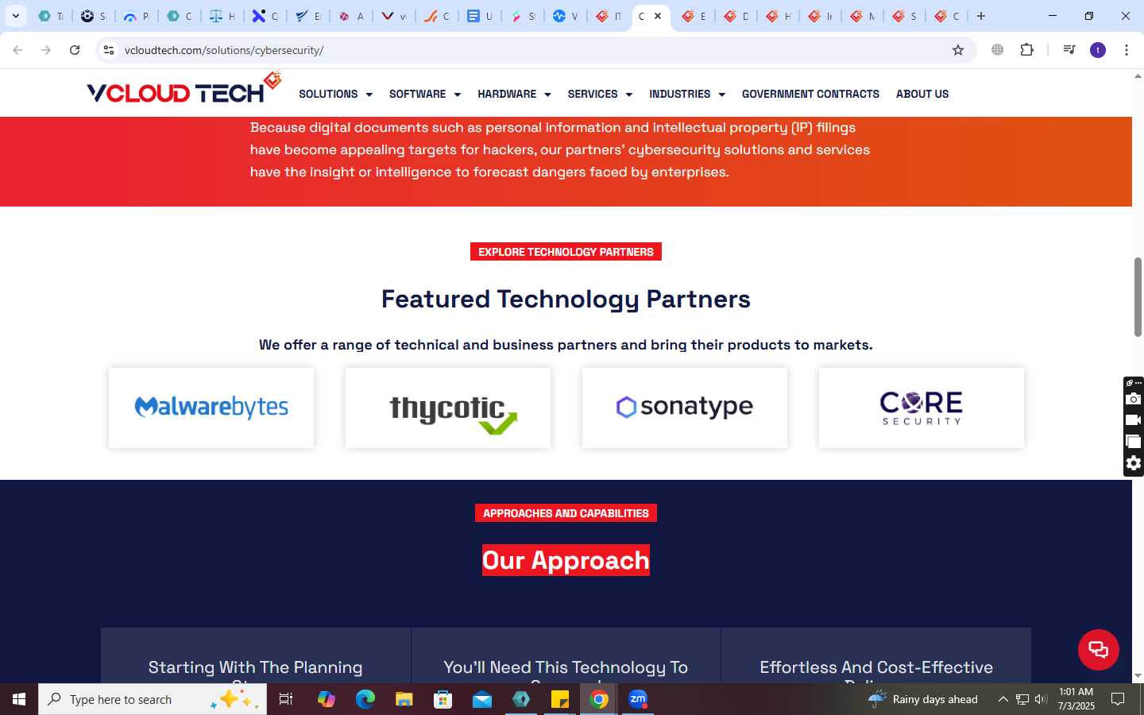
Task: Open Microsoft Edge from the taskbar
Action: click(365, 699)
